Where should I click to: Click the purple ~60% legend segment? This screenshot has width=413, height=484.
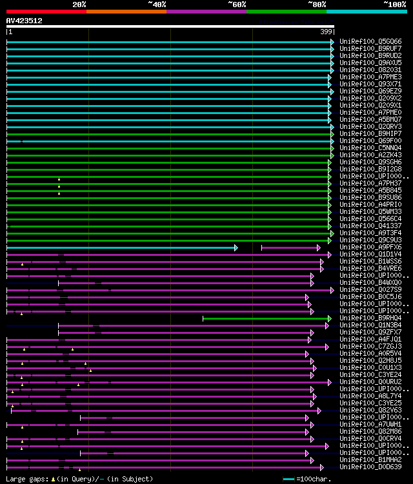point(206,12)
